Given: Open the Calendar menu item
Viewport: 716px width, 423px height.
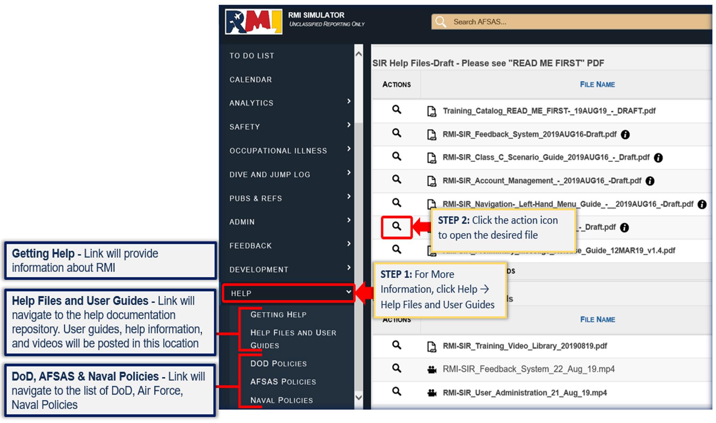Looking at the screenshot, I should tap(250, 79).
